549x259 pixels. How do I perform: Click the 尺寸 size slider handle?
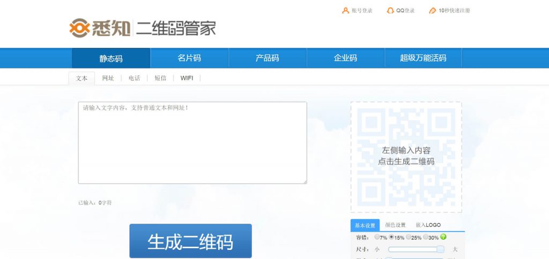441,249
